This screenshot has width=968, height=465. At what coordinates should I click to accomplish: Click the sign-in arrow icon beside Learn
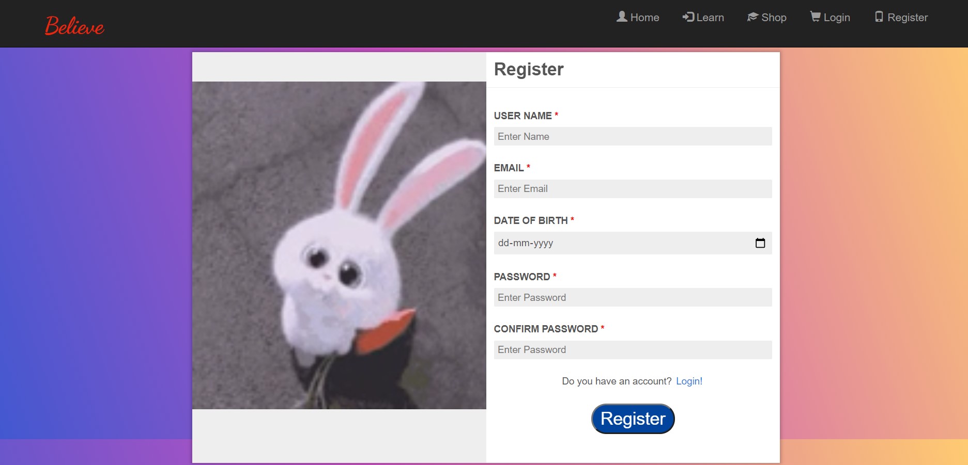coord(688,17)
